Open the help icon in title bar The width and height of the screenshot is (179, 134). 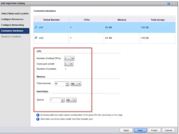(x=169, y=3)
